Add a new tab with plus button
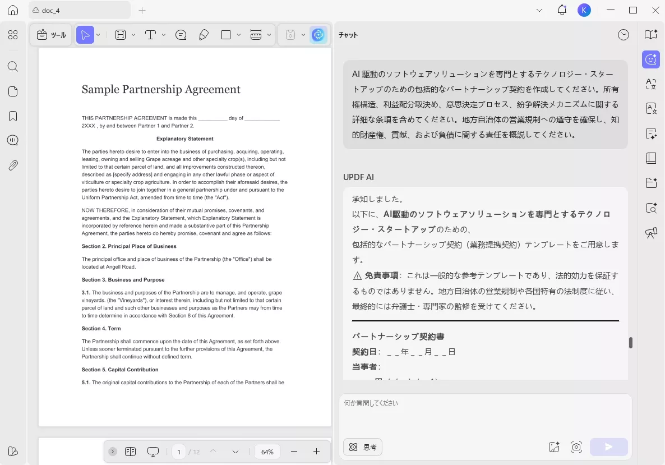The height and width of the screenshot is (465, 665). pos(142,10)
